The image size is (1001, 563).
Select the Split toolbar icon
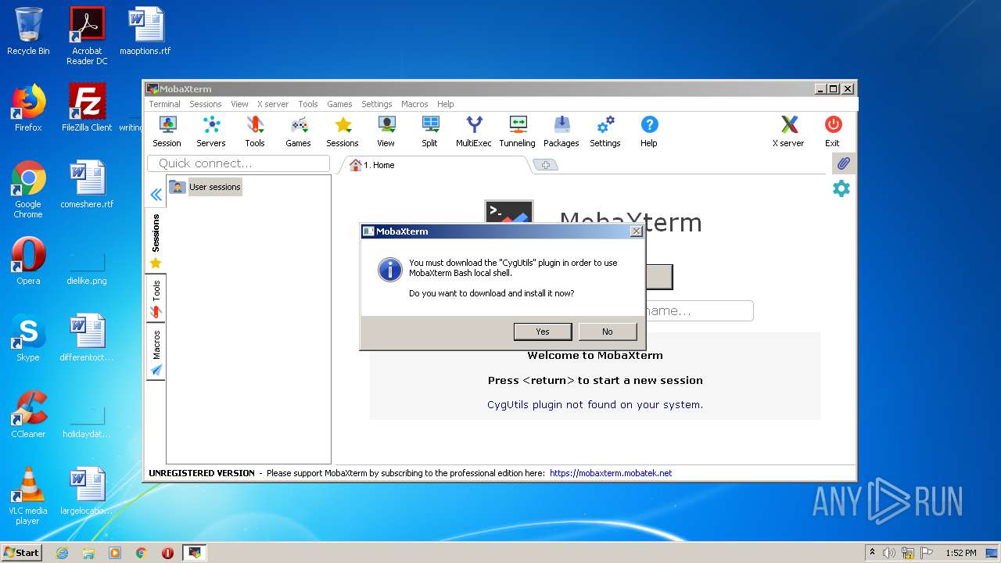(x=430, y=131)
